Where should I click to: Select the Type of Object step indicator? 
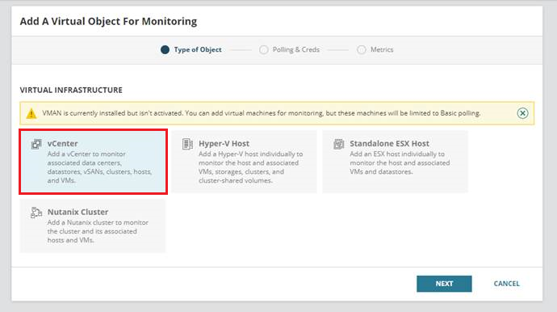point(165,50)
